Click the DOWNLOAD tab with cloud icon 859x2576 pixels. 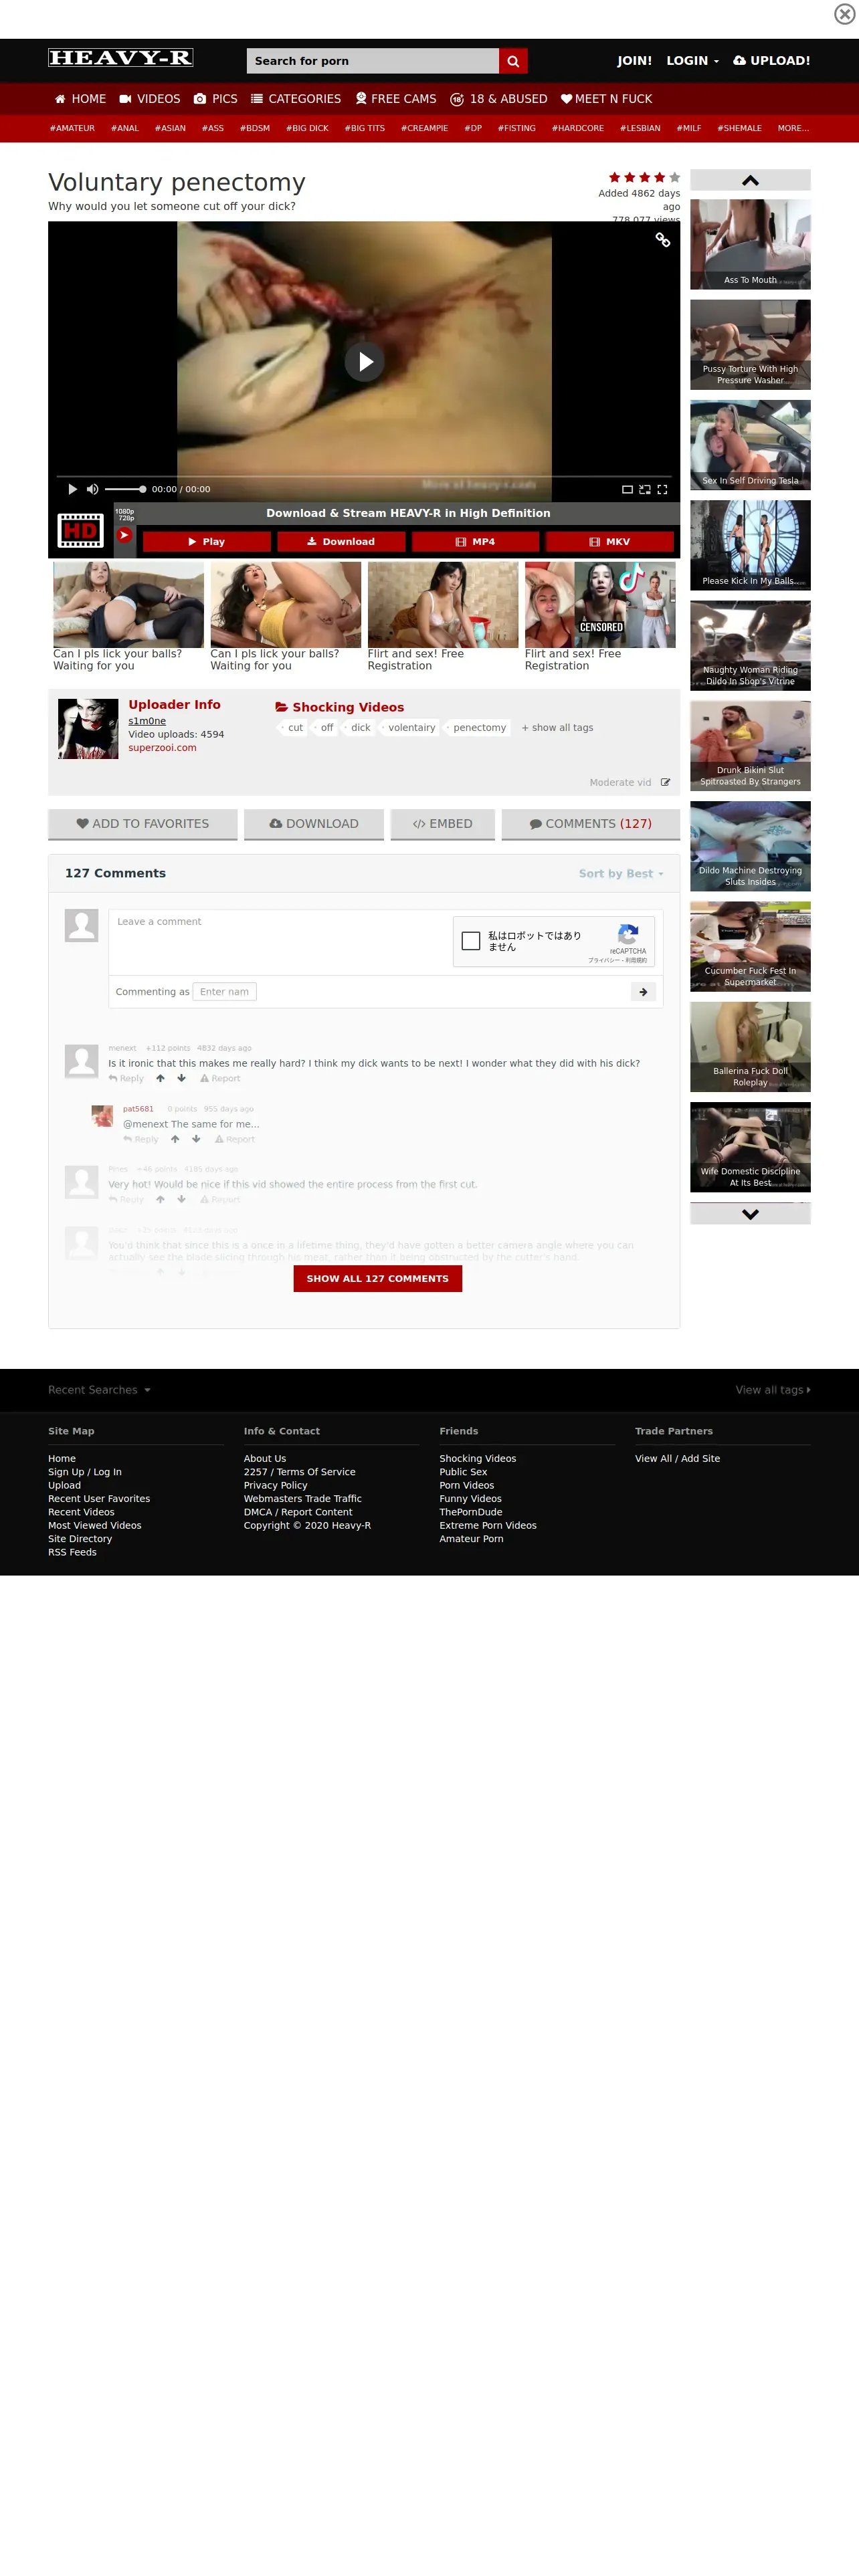[314, 824]
